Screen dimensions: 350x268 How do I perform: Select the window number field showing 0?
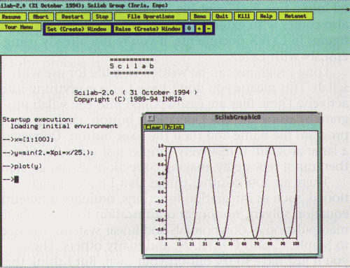pyautogui.click(x=189, y=29)
